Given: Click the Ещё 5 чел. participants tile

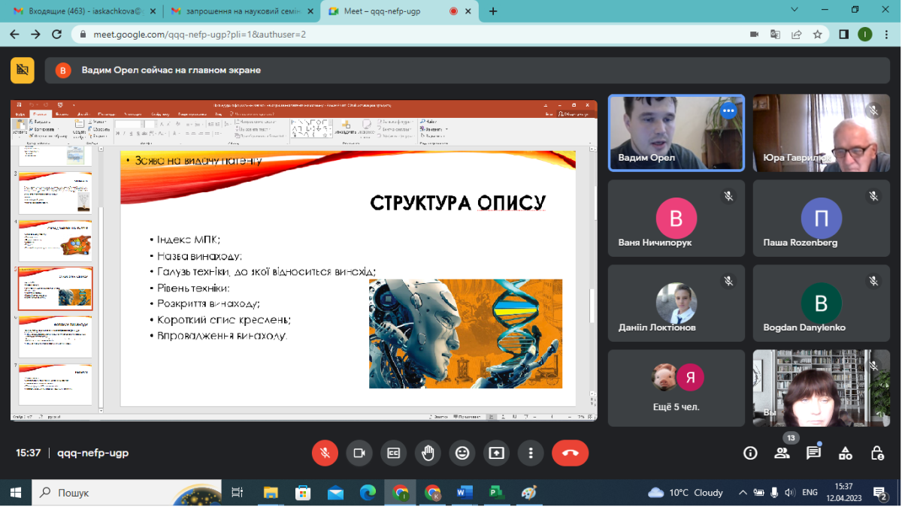Looking at the screenshot, I should pos(676,388).
